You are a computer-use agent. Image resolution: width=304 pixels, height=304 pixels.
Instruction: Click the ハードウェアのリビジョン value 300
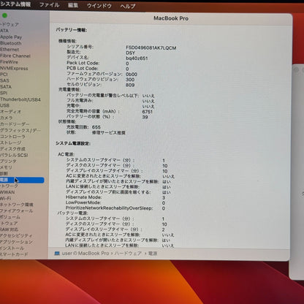pos(130,80)
